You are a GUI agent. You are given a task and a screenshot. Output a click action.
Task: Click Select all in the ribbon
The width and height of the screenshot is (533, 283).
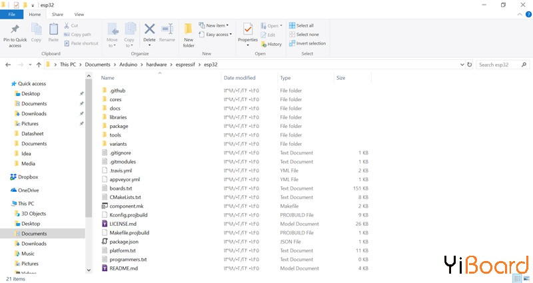click(x=301, y=25)
